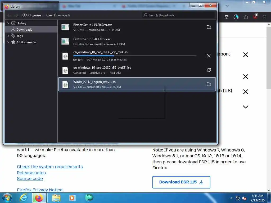Image resolution: width=271 pixels, height=203 pixels.
Task: Open Windows Explorer from the taskbar
Action: tap(56, 198)
